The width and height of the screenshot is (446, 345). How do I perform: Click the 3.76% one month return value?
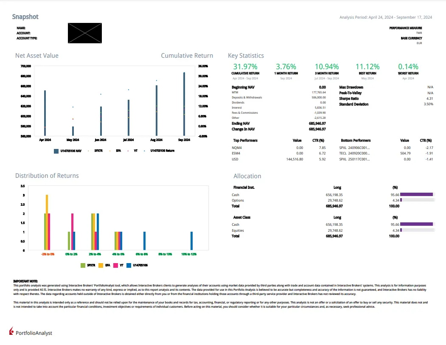[x=286, y=67]
